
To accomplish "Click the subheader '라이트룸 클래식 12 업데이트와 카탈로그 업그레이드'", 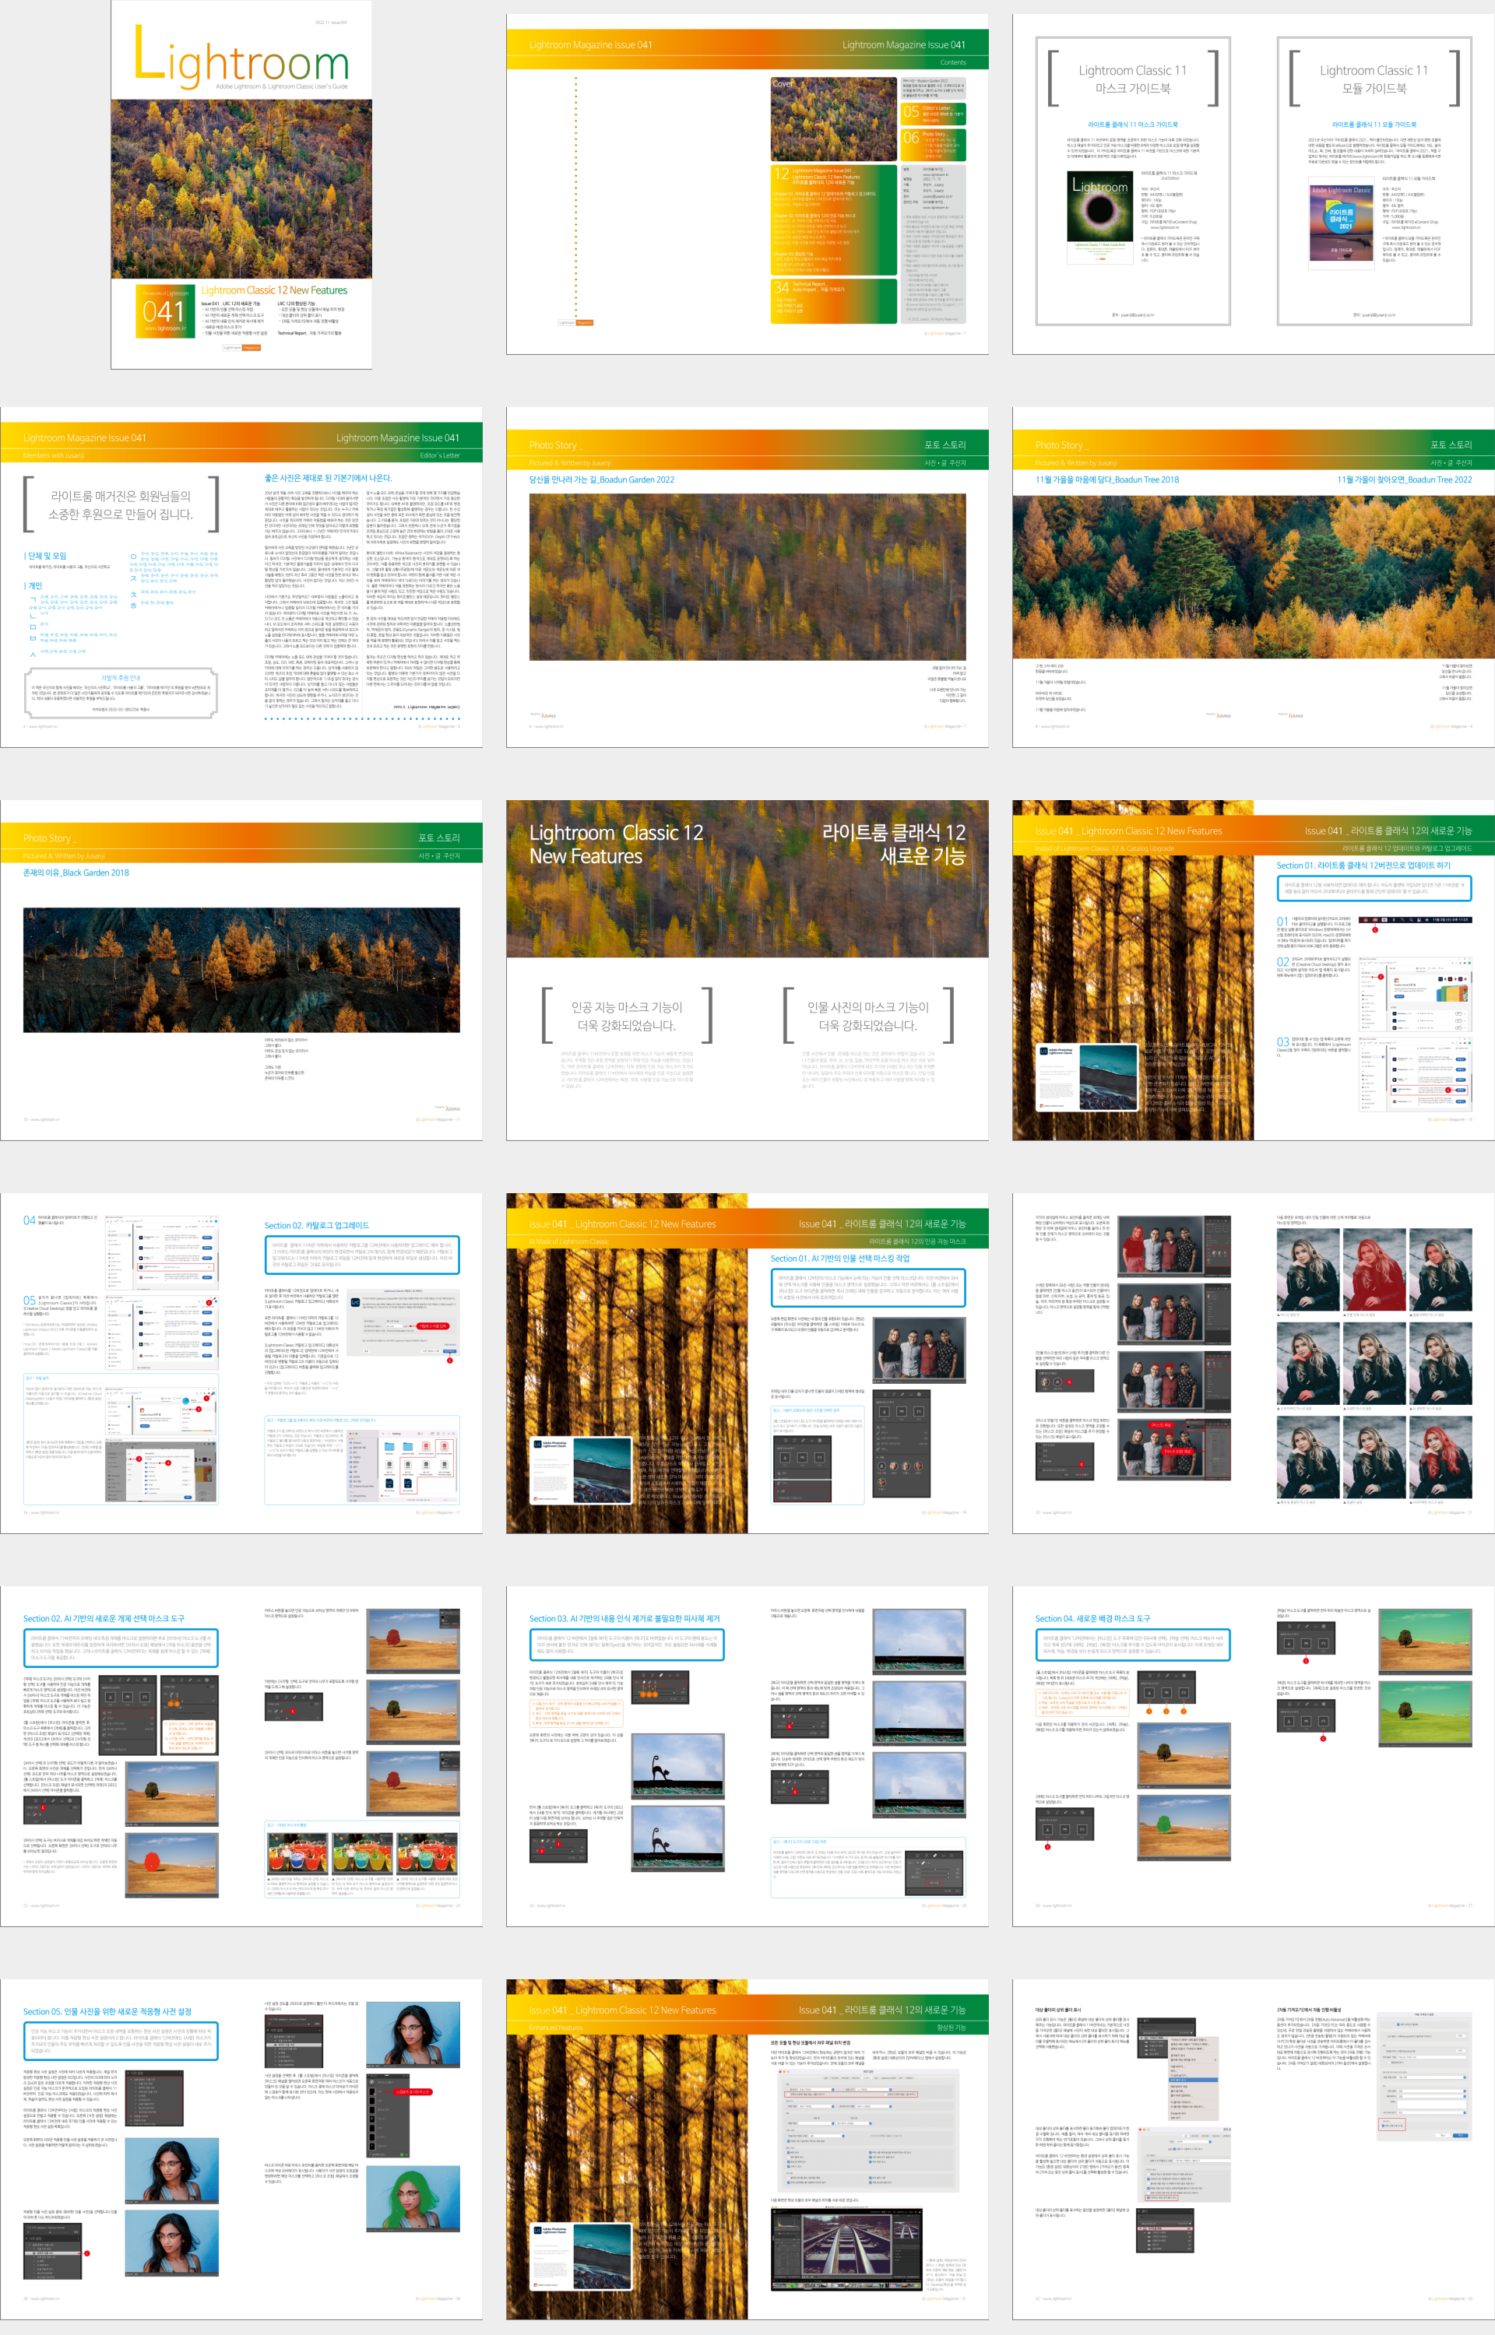I will pos(1407,848).
